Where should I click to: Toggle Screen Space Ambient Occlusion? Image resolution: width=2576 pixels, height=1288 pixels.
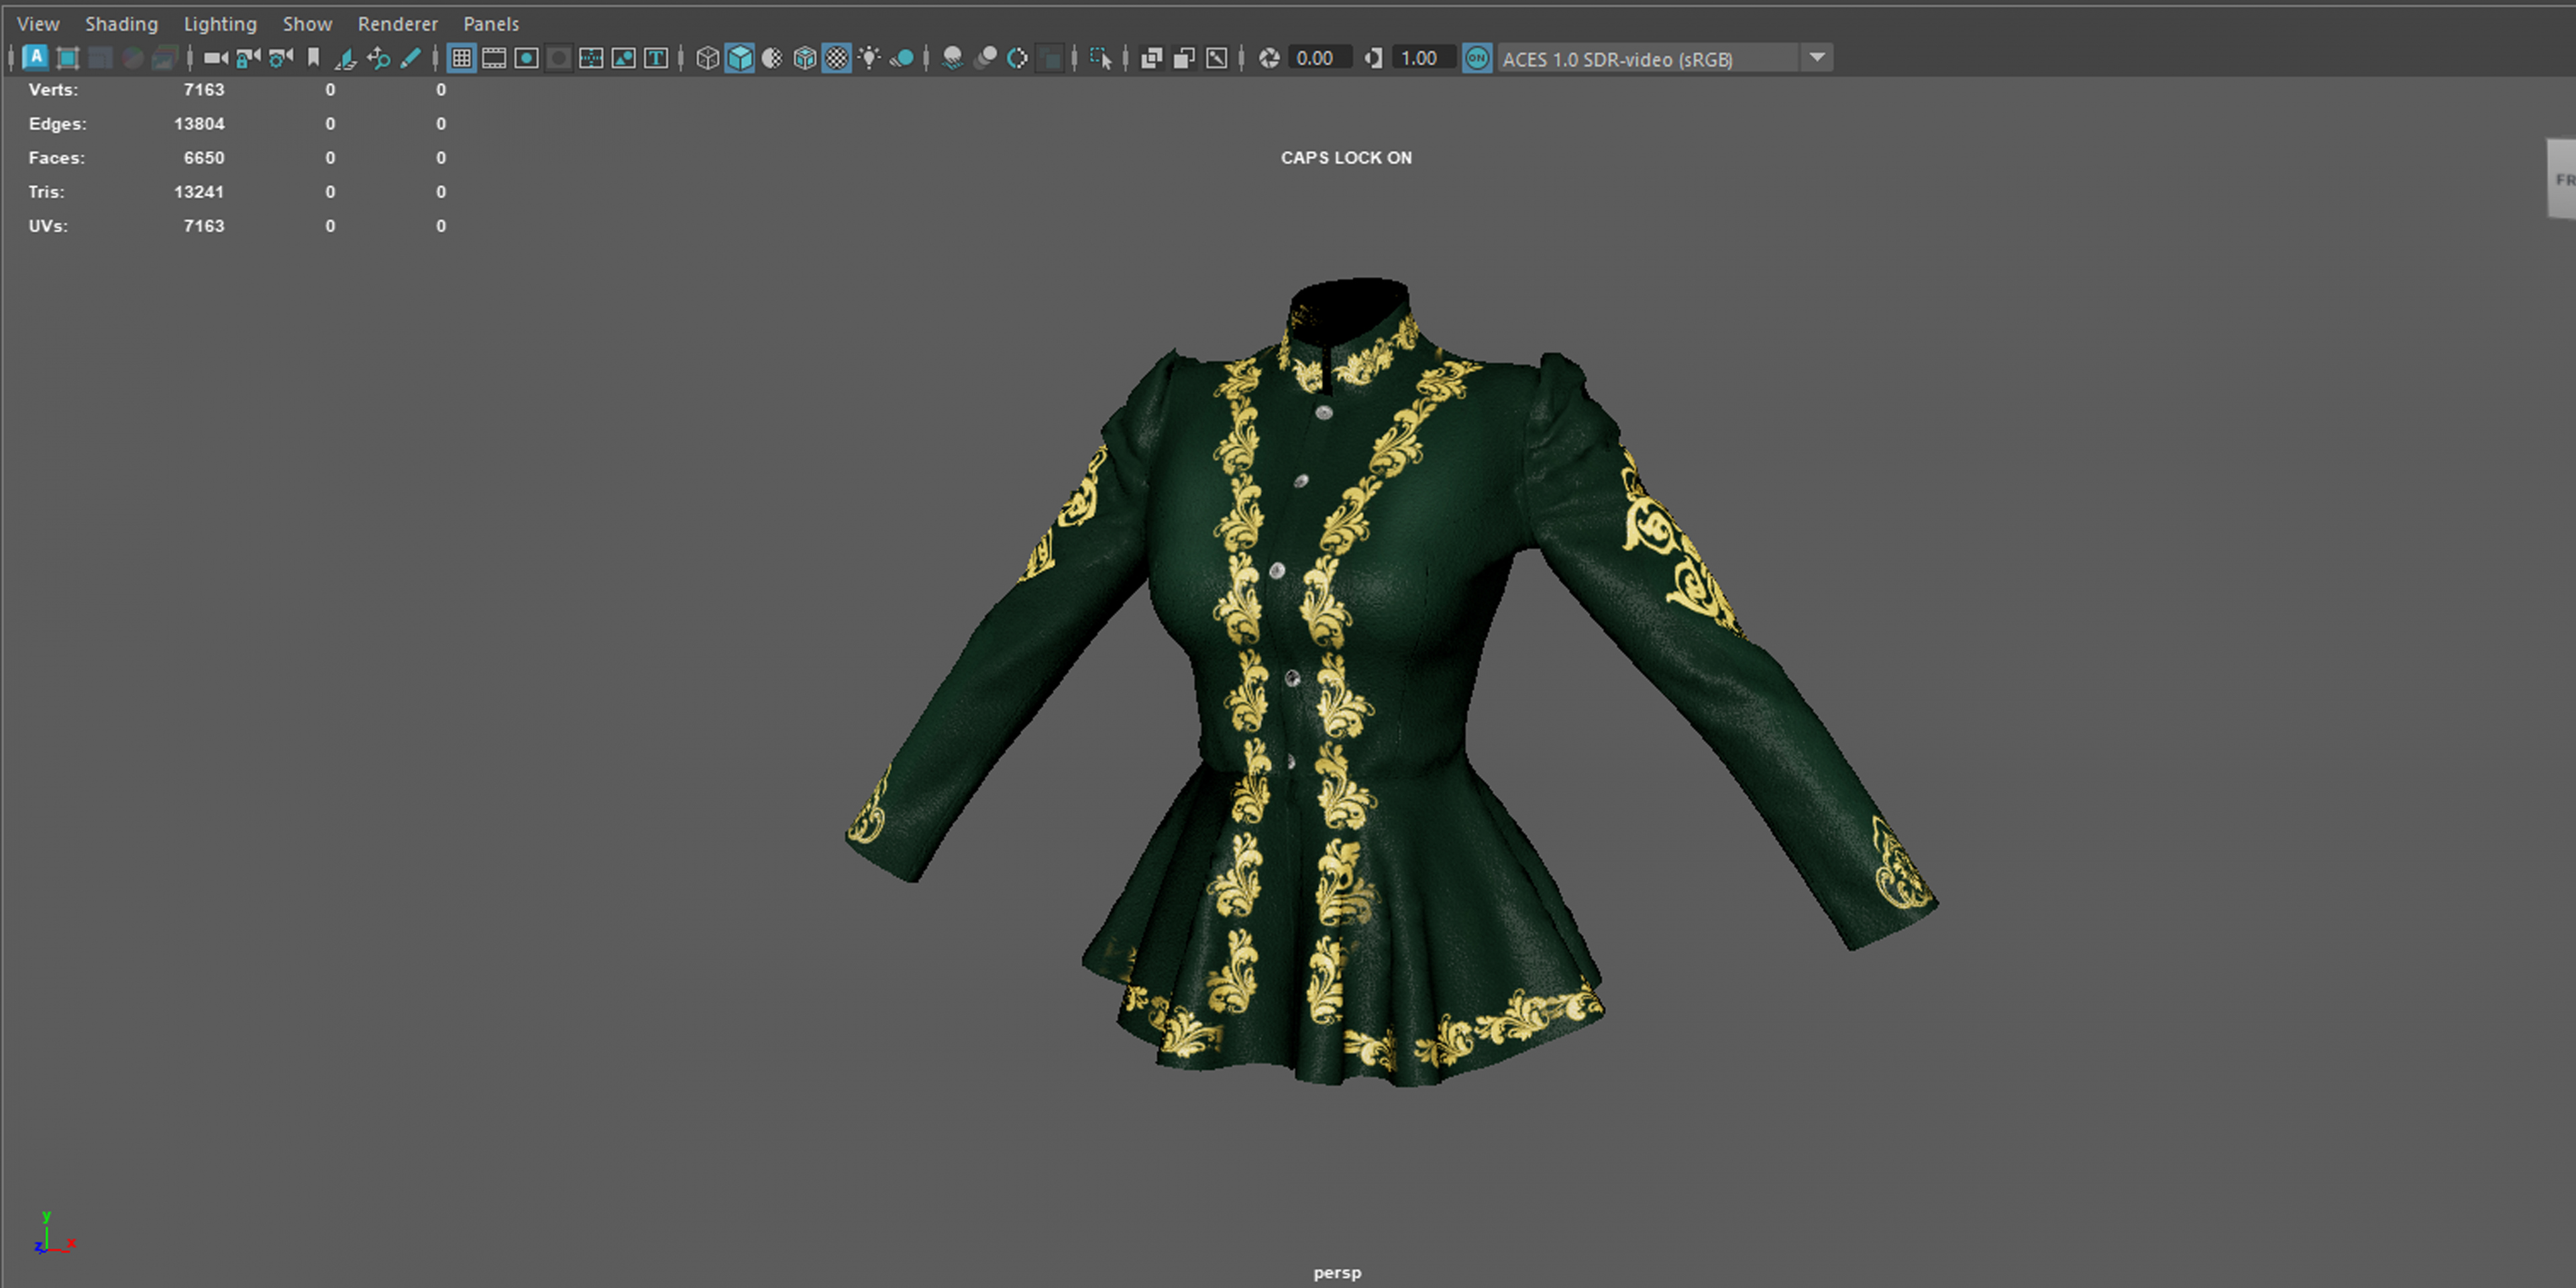pos(953,58)
